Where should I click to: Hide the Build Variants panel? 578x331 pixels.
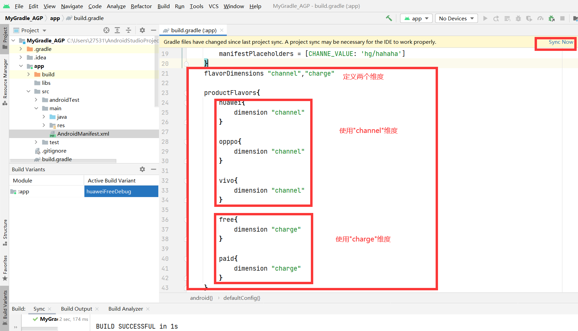click(153, 169)
